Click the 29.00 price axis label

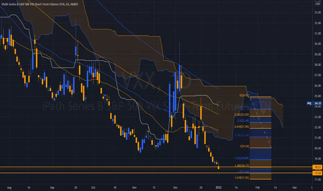click(318, 54)
